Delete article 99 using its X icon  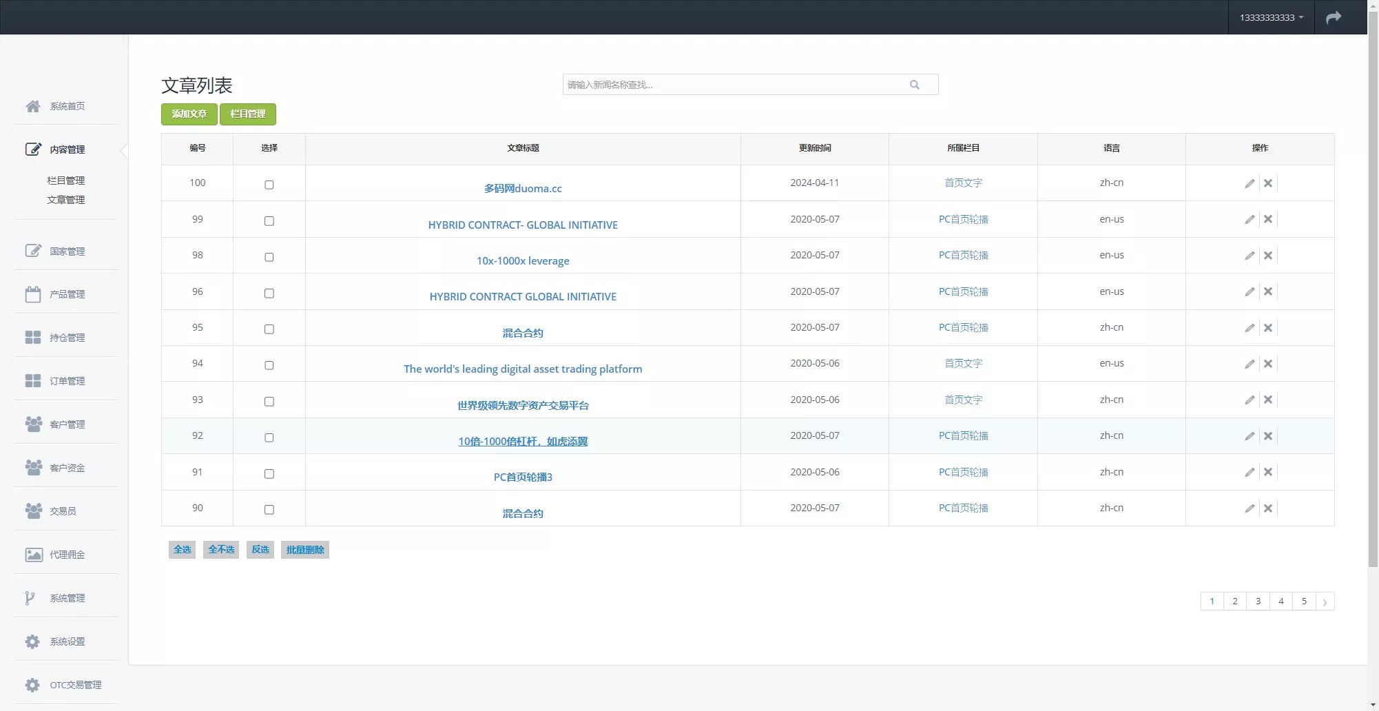pos(1267,219)
